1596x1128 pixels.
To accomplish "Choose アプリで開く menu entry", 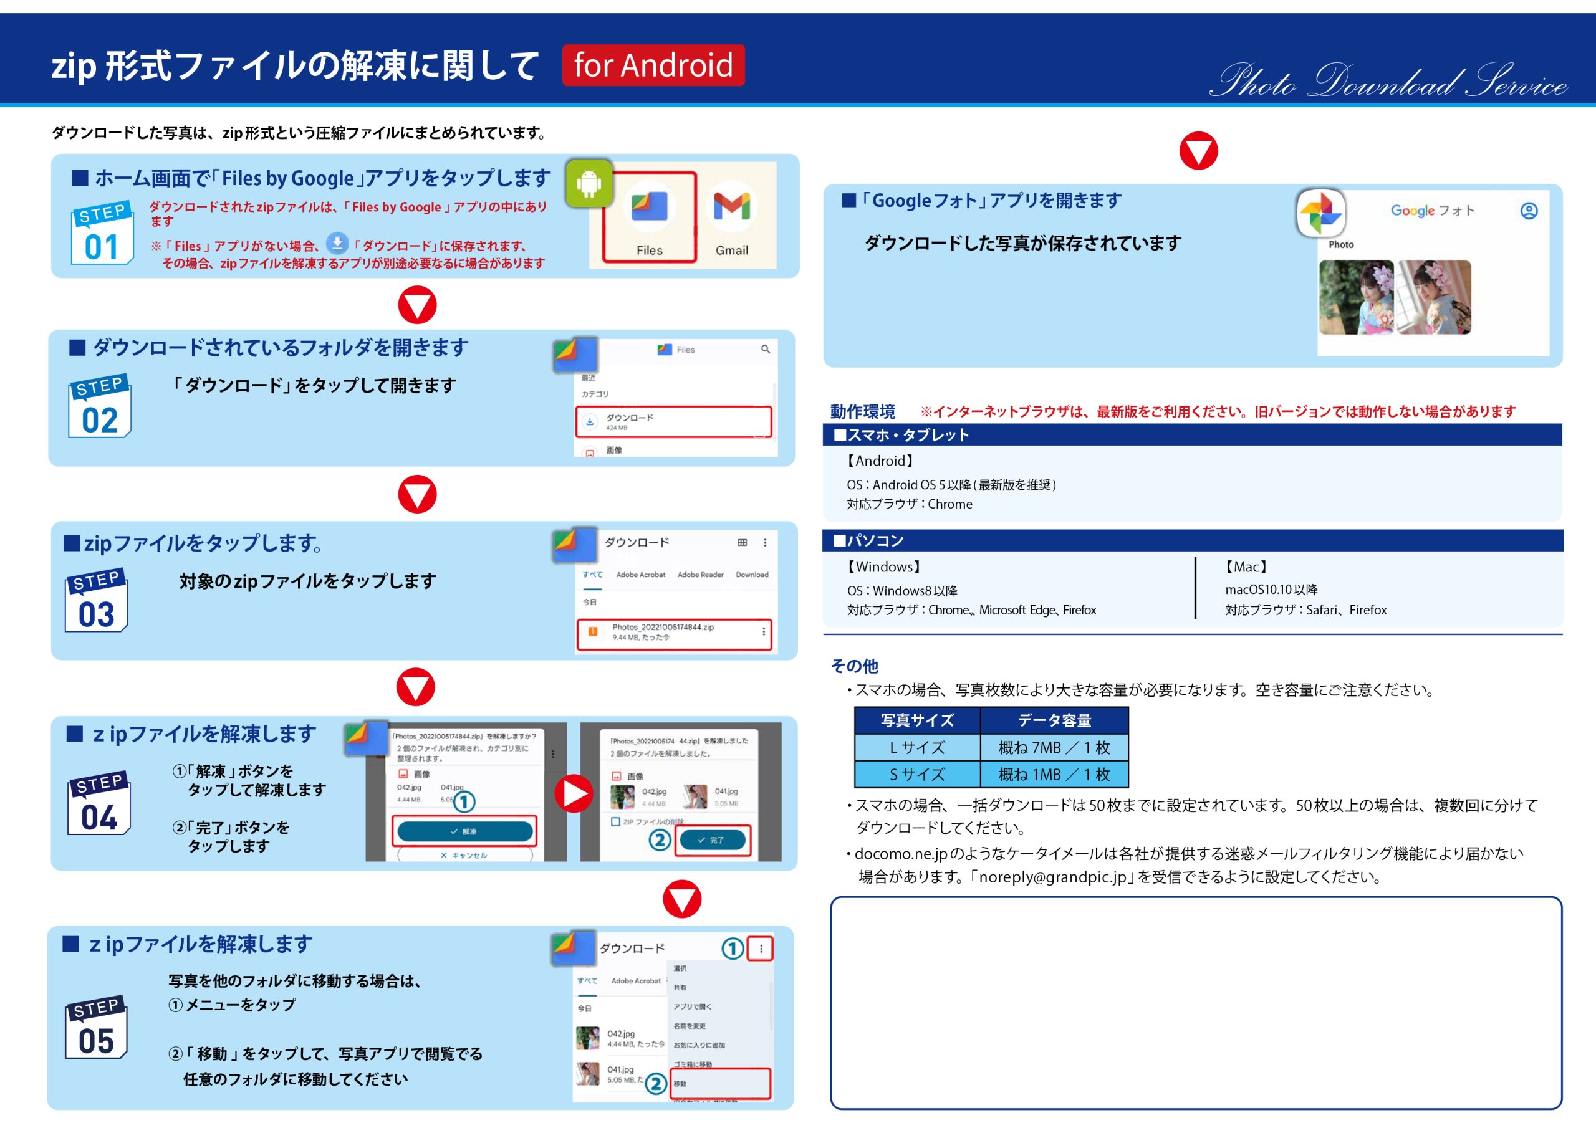I will 693,1006.
